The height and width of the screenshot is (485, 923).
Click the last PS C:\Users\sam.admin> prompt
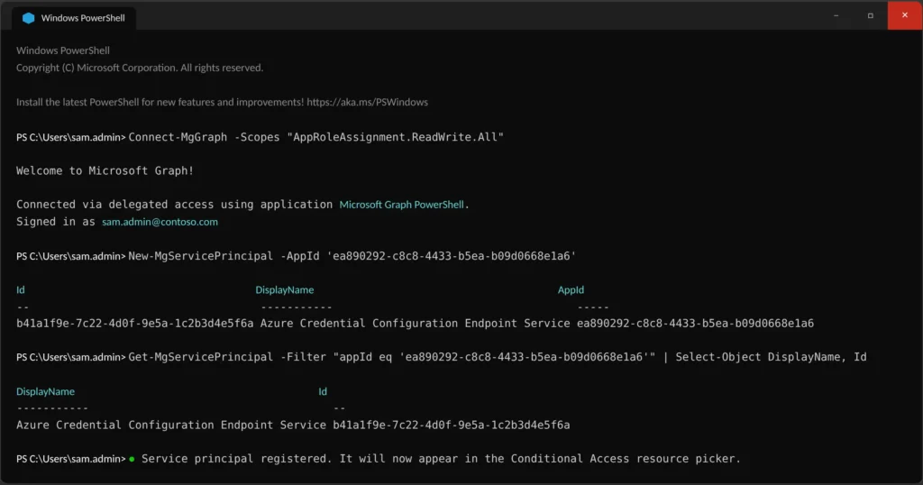(70, 459)
